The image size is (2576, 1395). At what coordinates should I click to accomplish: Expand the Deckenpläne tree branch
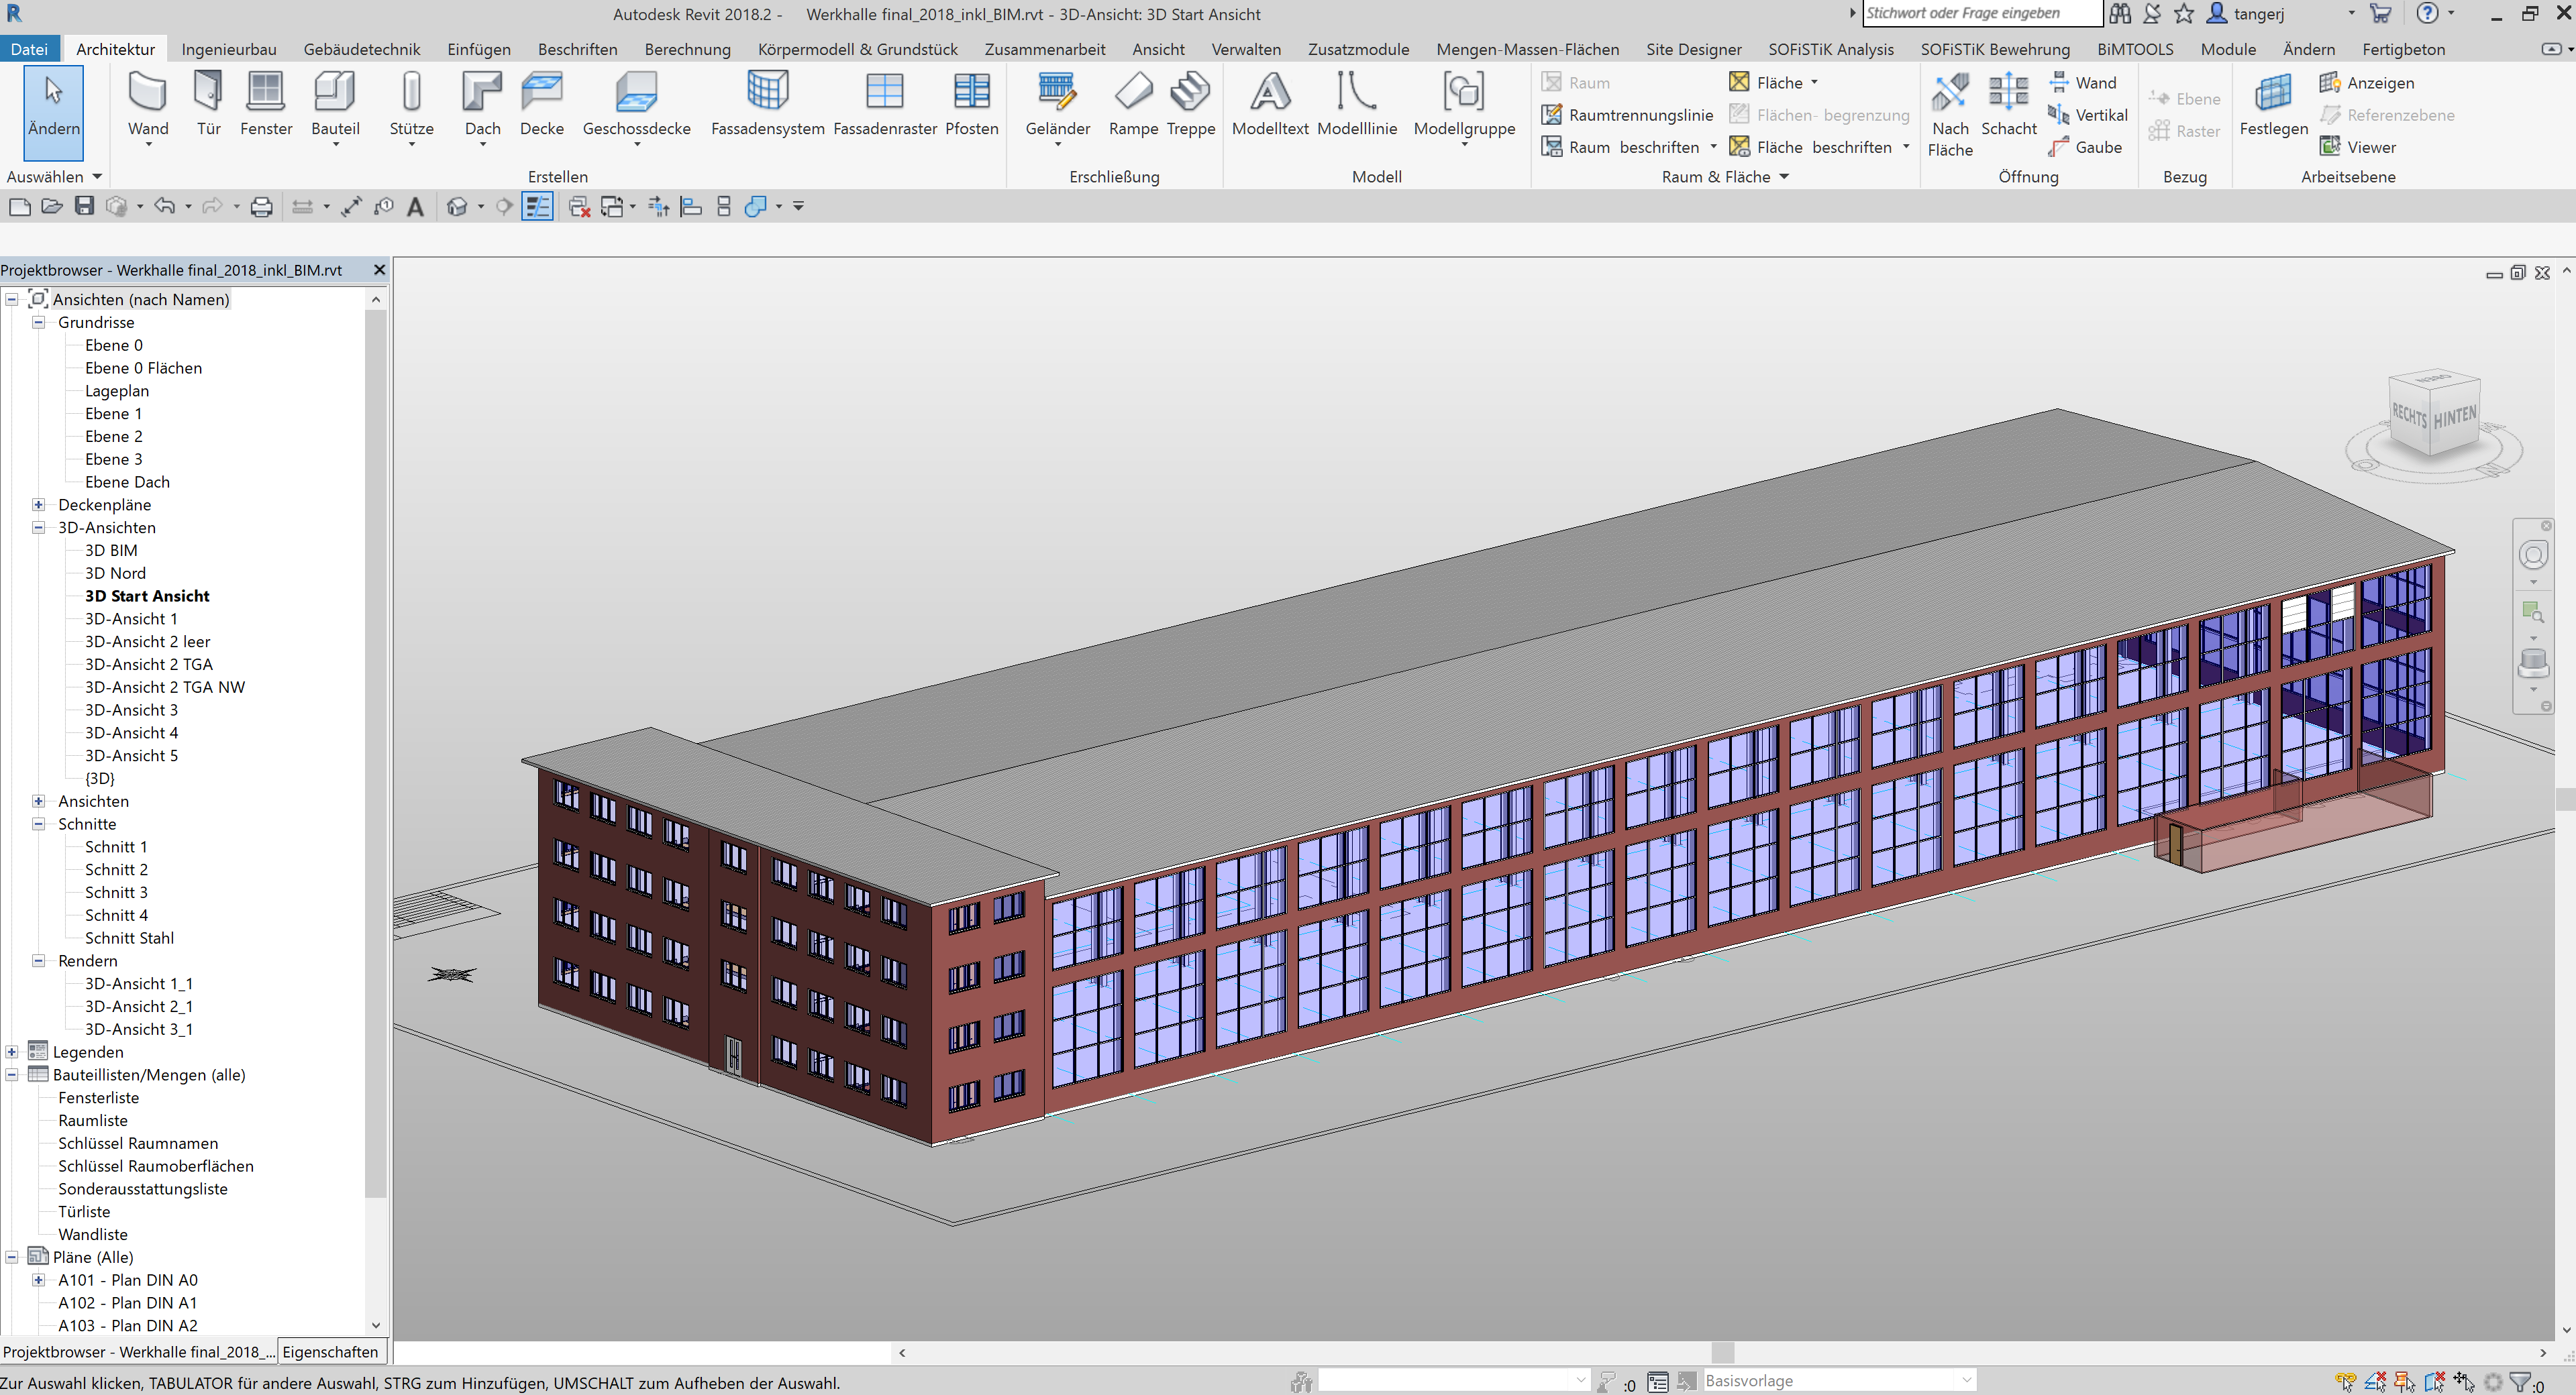[38, 504]
